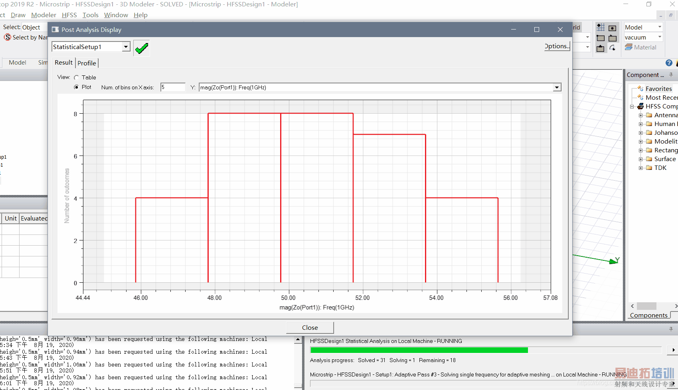Click the Most Recently Used tree icon
Screen dimensions: 678x390
pos(640,97)
